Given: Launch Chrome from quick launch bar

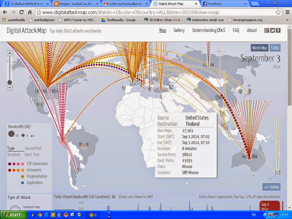Looking at the screenshot, I should point(40,215).
